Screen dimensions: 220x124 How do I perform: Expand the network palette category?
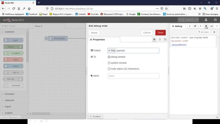click(x=10, y=100)
